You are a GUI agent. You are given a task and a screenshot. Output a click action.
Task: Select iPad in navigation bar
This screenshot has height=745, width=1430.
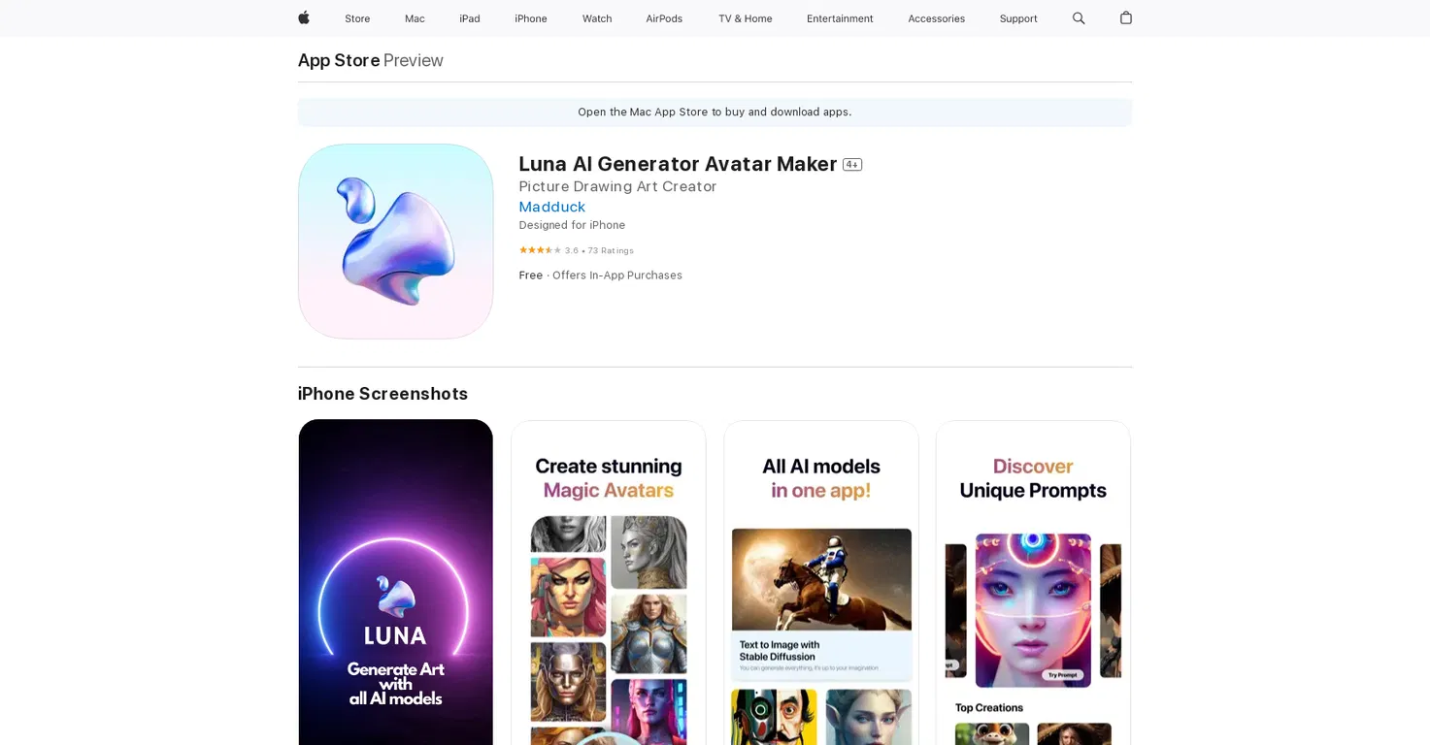click(x=470, y=18)
